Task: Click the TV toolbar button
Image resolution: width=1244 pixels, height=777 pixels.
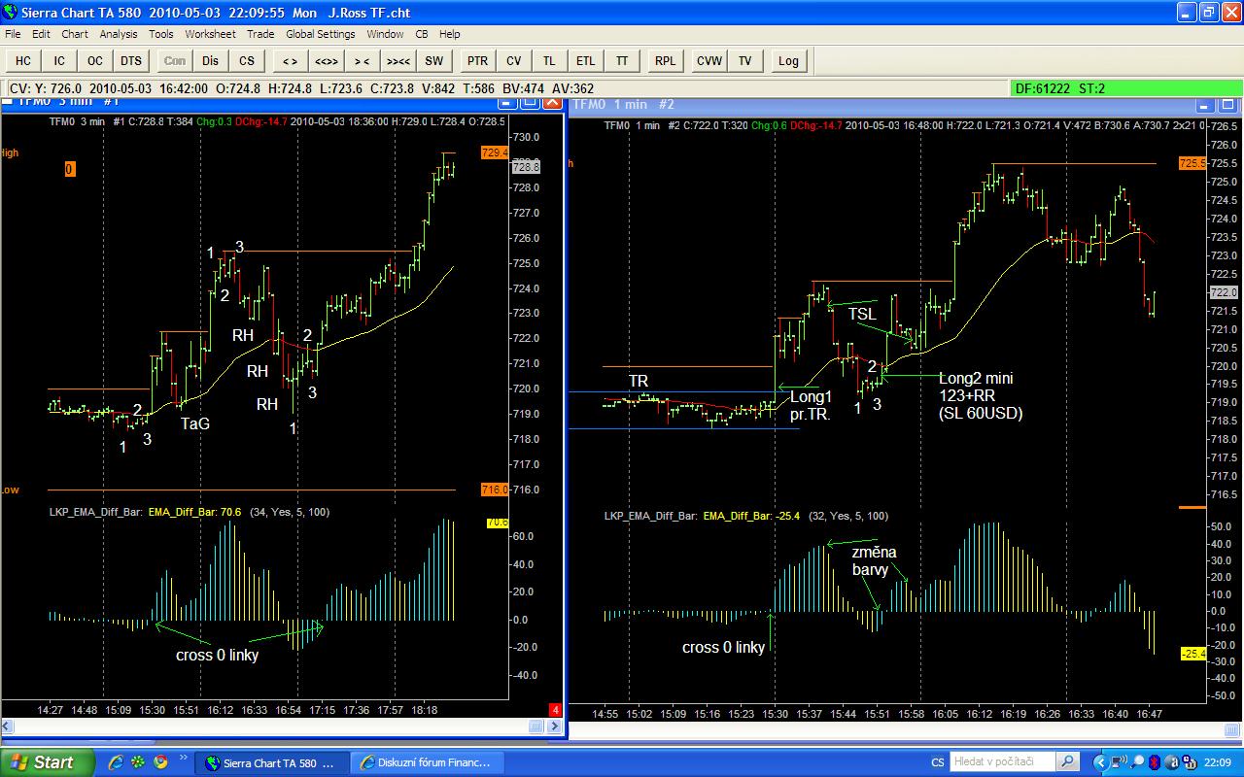Action: pos(744,60)
